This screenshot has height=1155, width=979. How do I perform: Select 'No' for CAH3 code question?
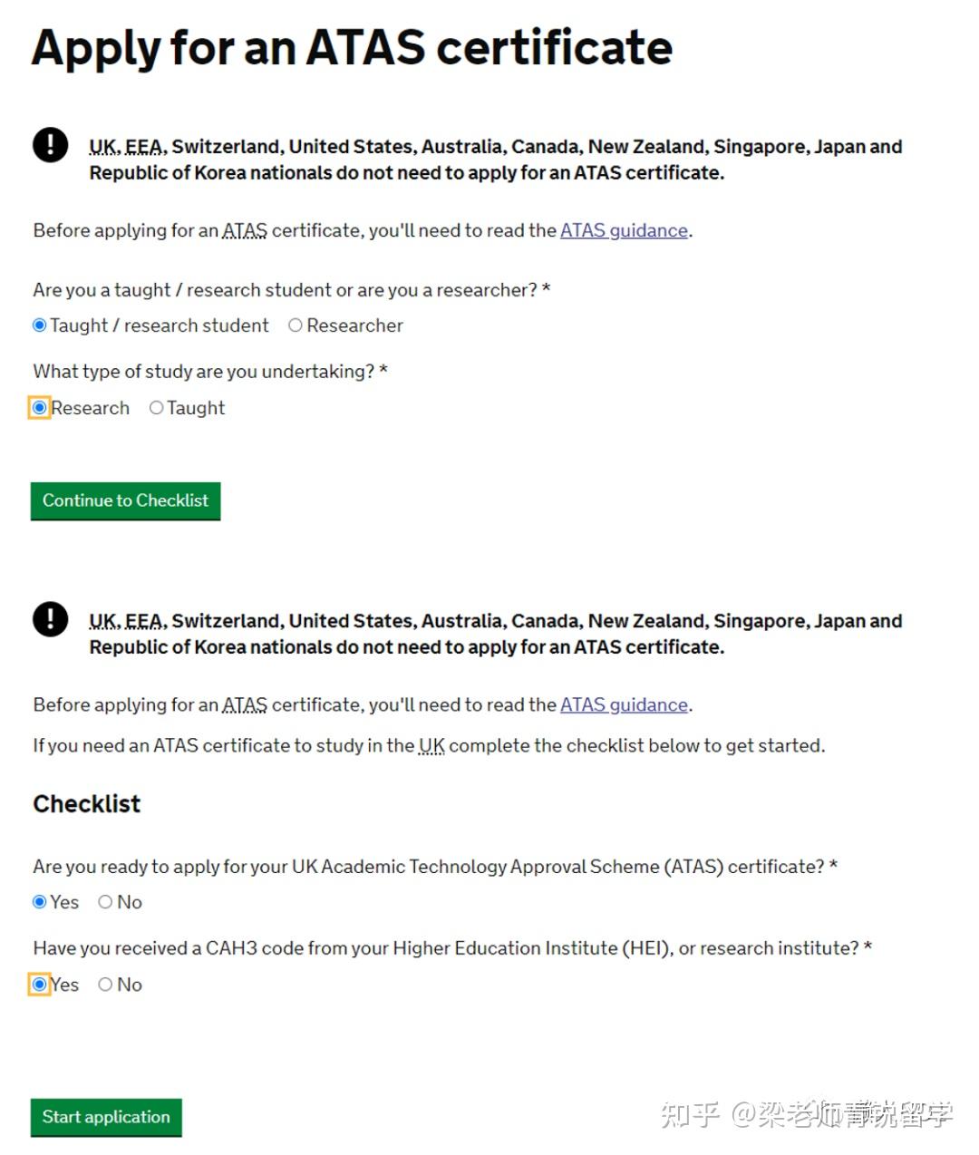tap(105, 985)
